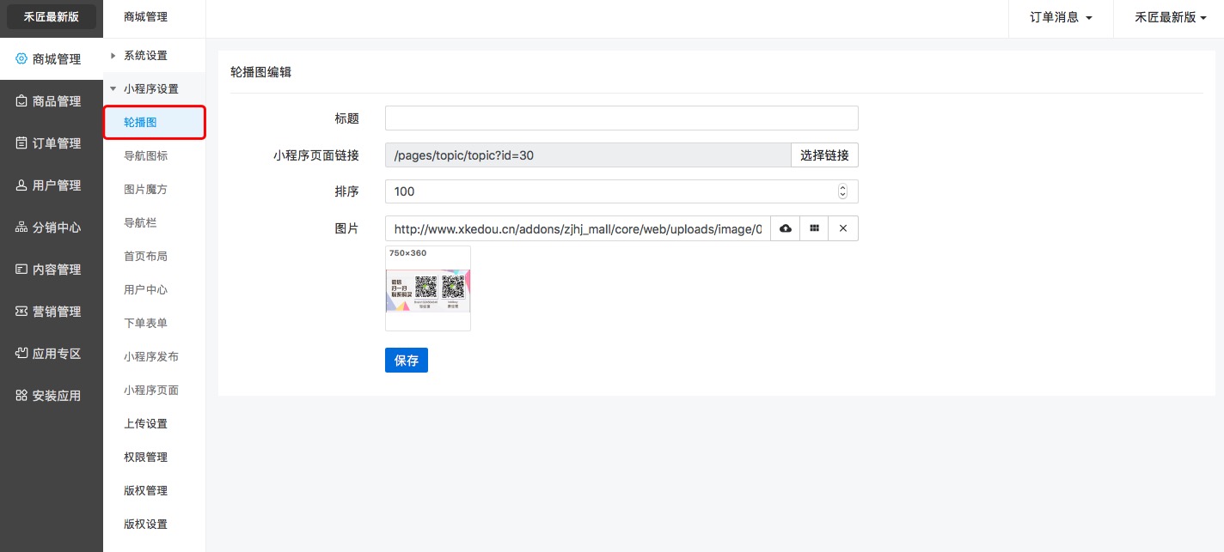Click the 750×360 banner image thumbnail
The image size is (1224, 552).
[x=428, y=291]
